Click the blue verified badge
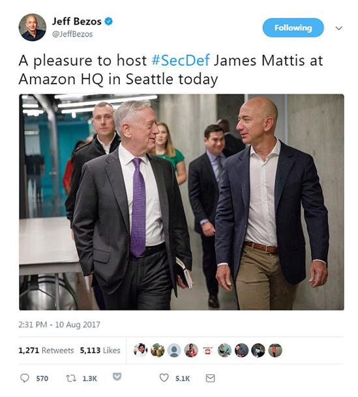Image resolution: width=358 pixels, height=397 pixels. tap(109, 22)
